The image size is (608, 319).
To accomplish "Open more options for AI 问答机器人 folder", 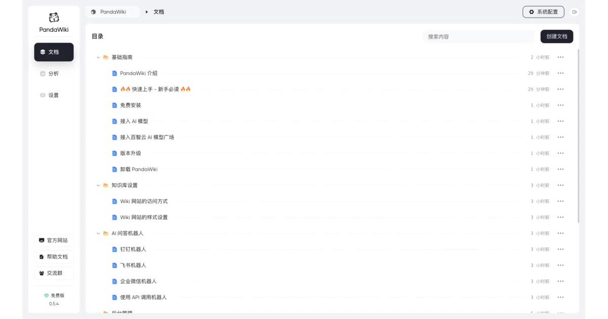I will point(560,233).
